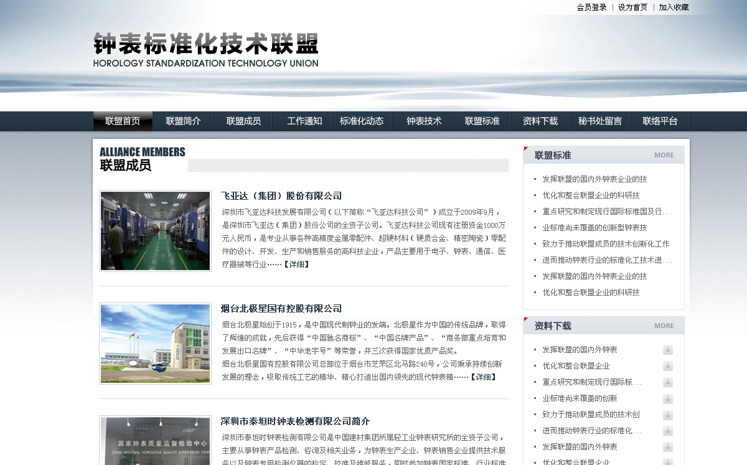747x465 pixels.
Task: Open 联络平台 navigation item
Action: pos(660,121)
